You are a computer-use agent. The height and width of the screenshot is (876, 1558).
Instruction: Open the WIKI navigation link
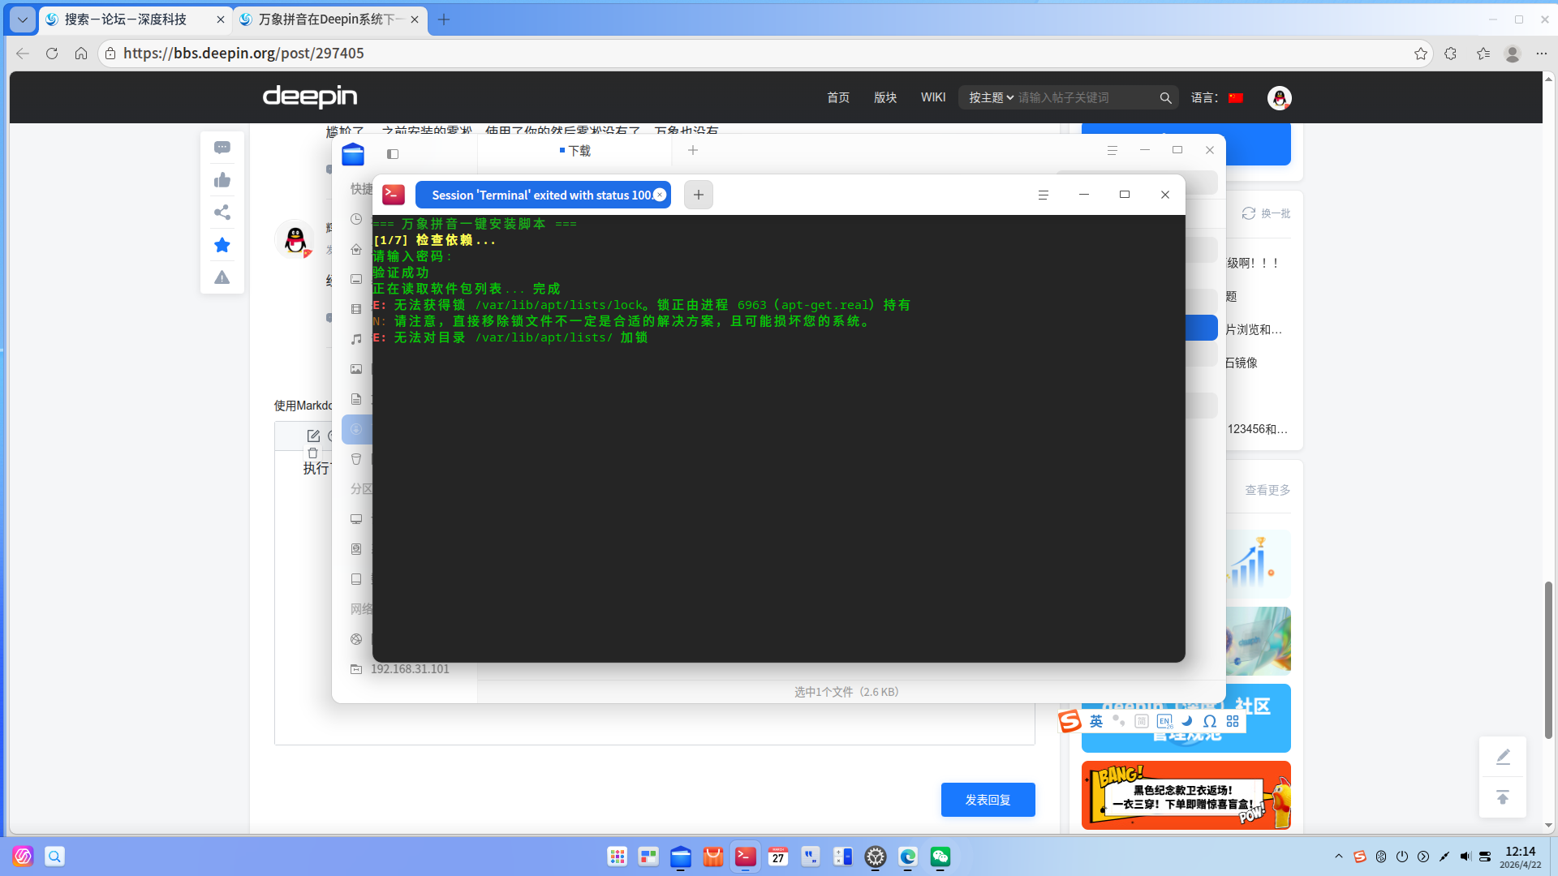click(932, 97)
